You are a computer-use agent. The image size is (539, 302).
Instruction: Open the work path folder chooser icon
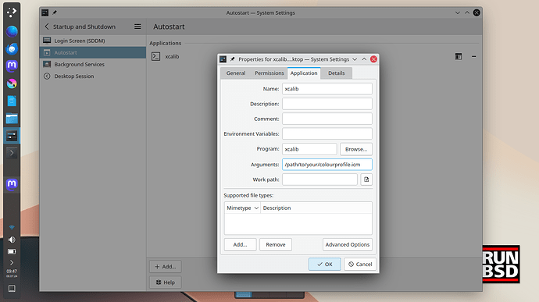tap(366, 179)
